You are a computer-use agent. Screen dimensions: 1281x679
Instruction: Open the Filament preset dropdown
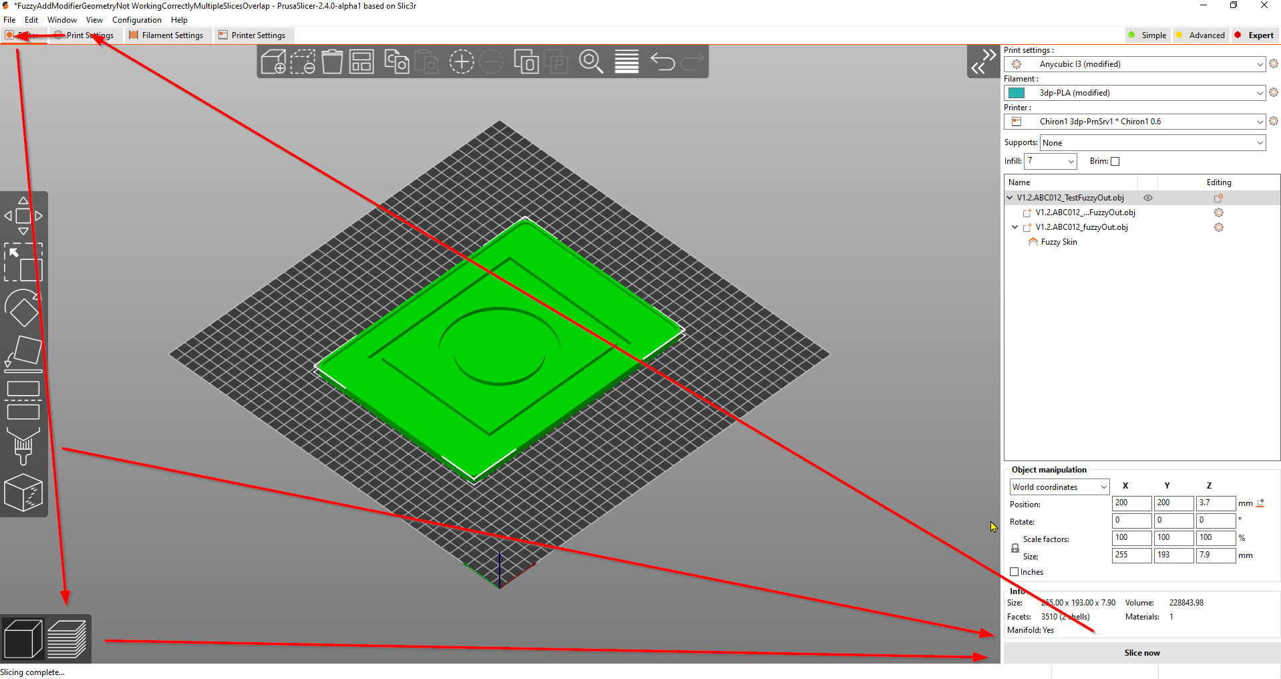(x=1135, y=93)
